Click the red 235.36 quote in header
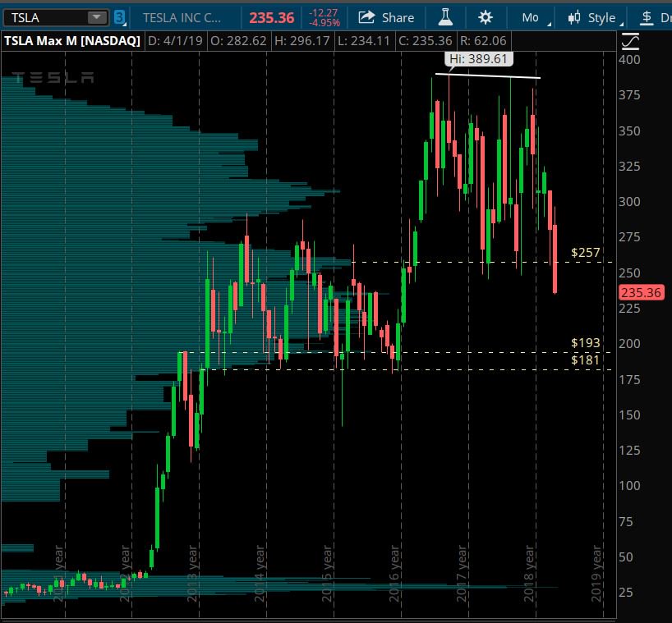Image resolution: width=672 pixels, height=623 pixels. [x=272, y=17]
